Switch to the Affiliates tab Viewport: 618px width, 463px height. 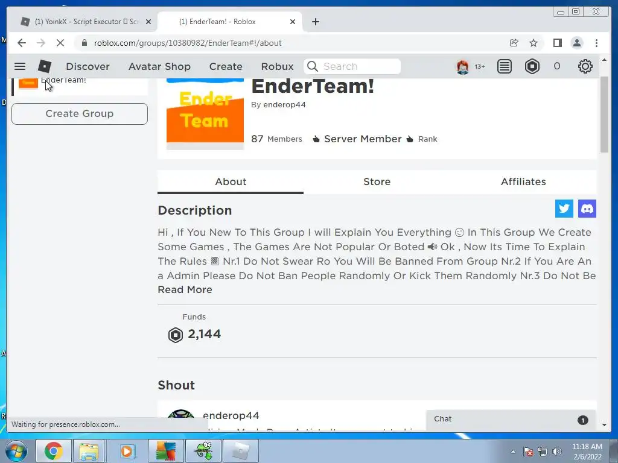click(523, 182)
